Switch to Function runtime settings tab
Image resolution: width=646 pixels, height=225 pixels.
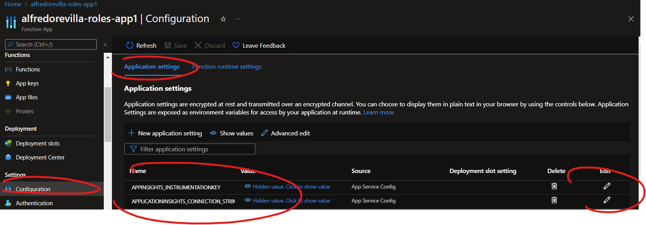227,67
